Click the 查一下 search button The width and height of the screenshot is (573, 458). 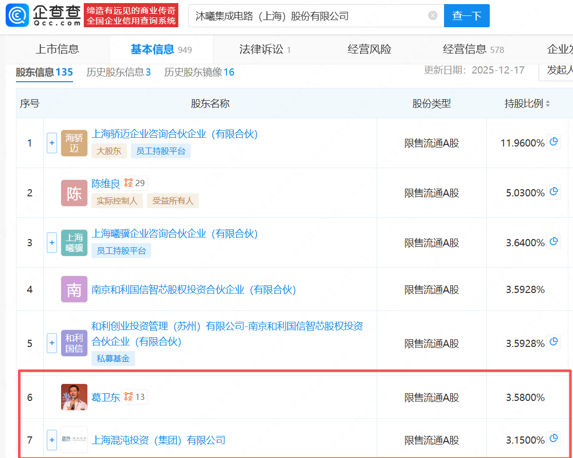coord(466,15)
